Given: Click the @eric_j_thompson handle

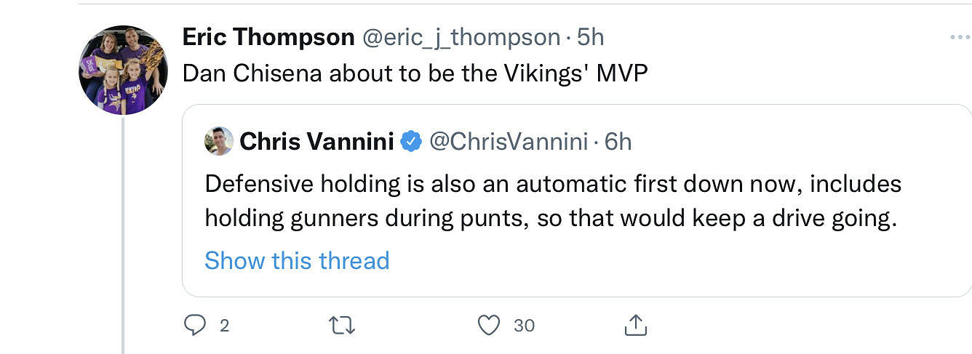Looking at the screenshot, I should coord(461,37).
